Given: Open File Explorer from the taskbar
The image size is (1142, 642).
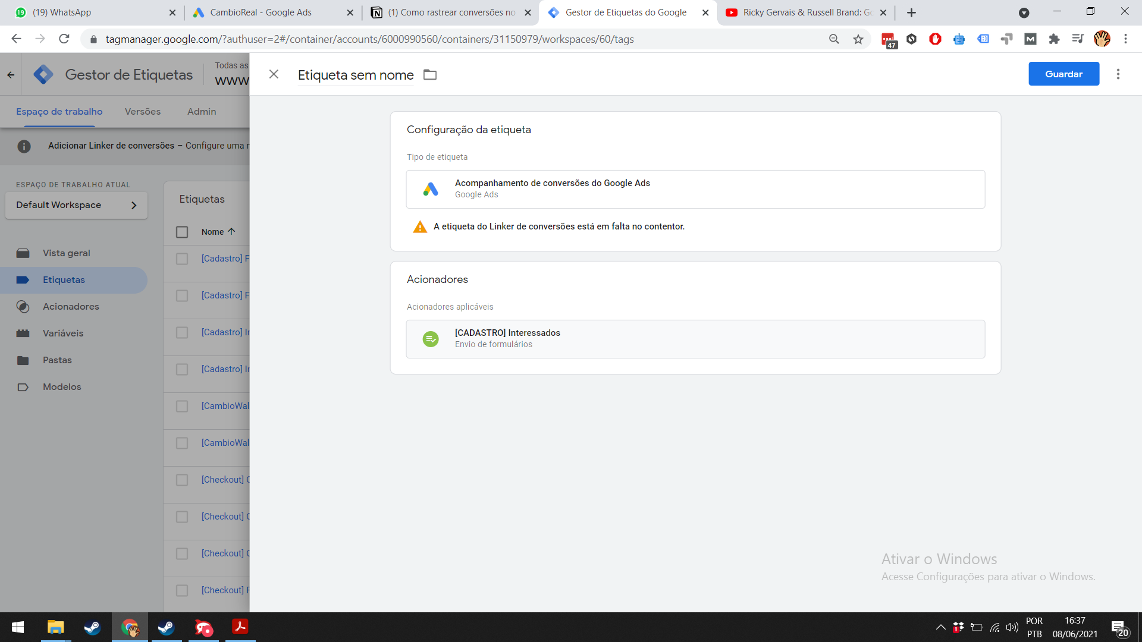Looking at the screenshot, I should pos(55,627).
